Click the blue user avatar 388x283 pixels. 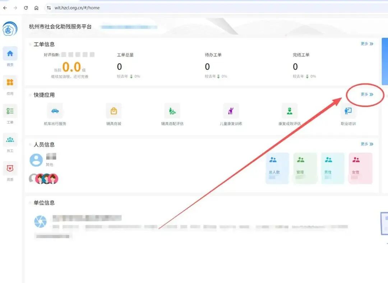point(36,160)
